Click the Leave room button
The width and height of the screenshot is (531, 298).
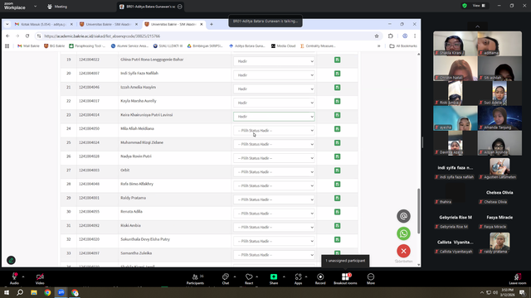(x=518, y=279)
